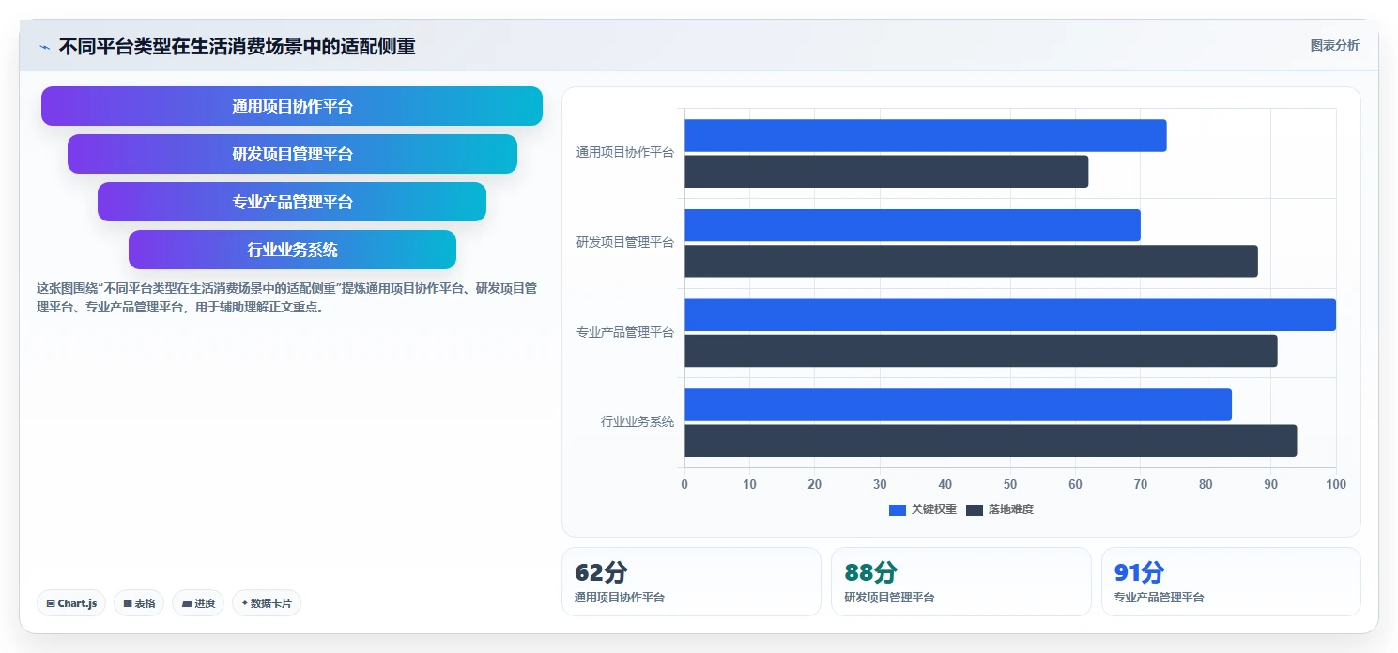Click the 88分 data card value
This screenshot has height=653, width=1398.
(x=870, y=572)
